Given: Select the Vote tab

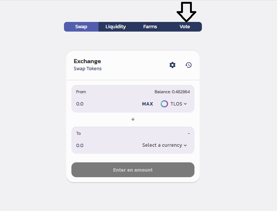Looking at the screenshot, I should pos(185,27).
